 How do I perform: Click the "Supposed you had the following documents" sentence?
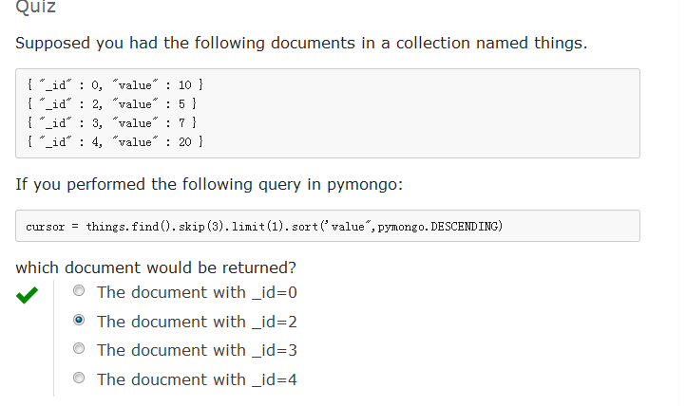(x=301, y=44)
